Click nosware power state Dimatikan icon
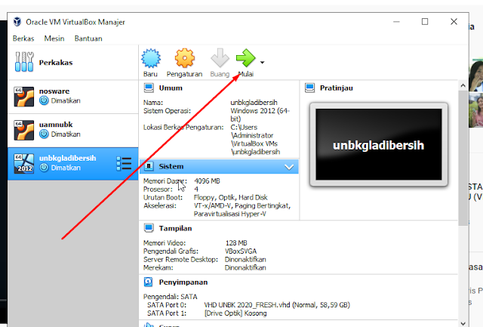Viewport: 483px width, 327px height. coord(44,100)
